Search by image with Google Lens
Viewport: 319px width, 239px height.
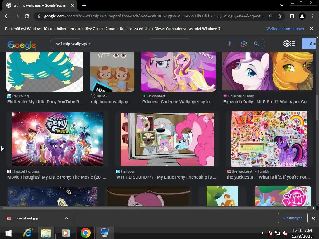click(244, 44)
